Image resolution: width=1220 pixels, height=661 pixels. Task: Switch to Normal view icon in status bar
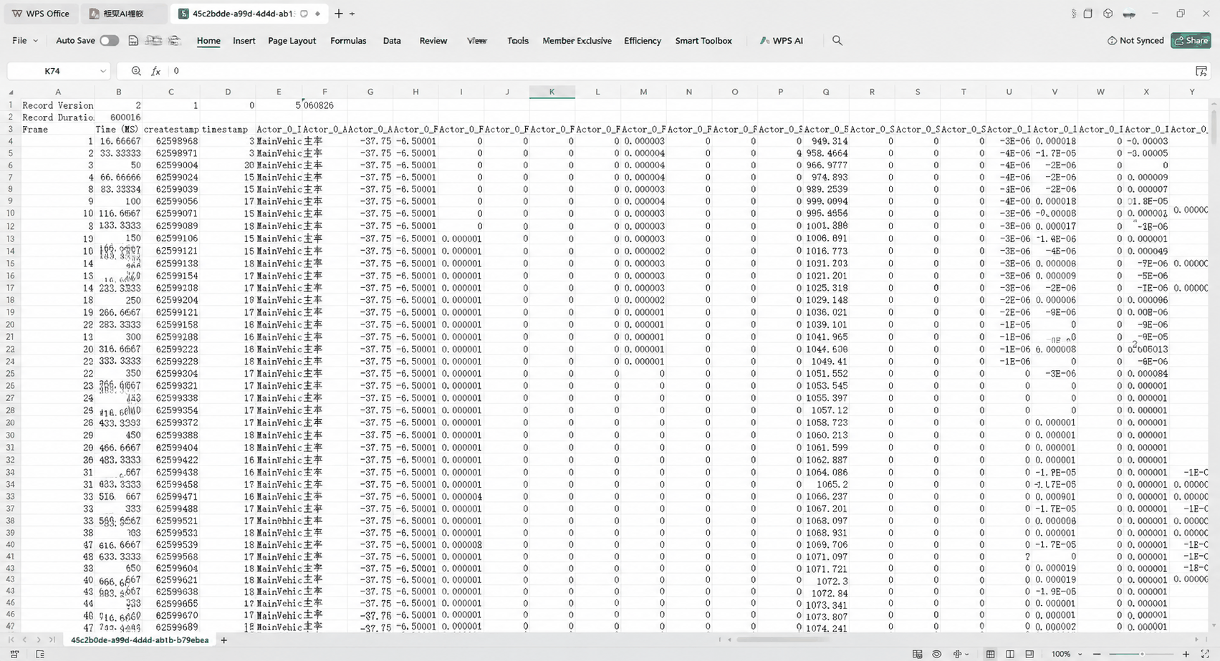pyautogui.click(x=990, y=654)
